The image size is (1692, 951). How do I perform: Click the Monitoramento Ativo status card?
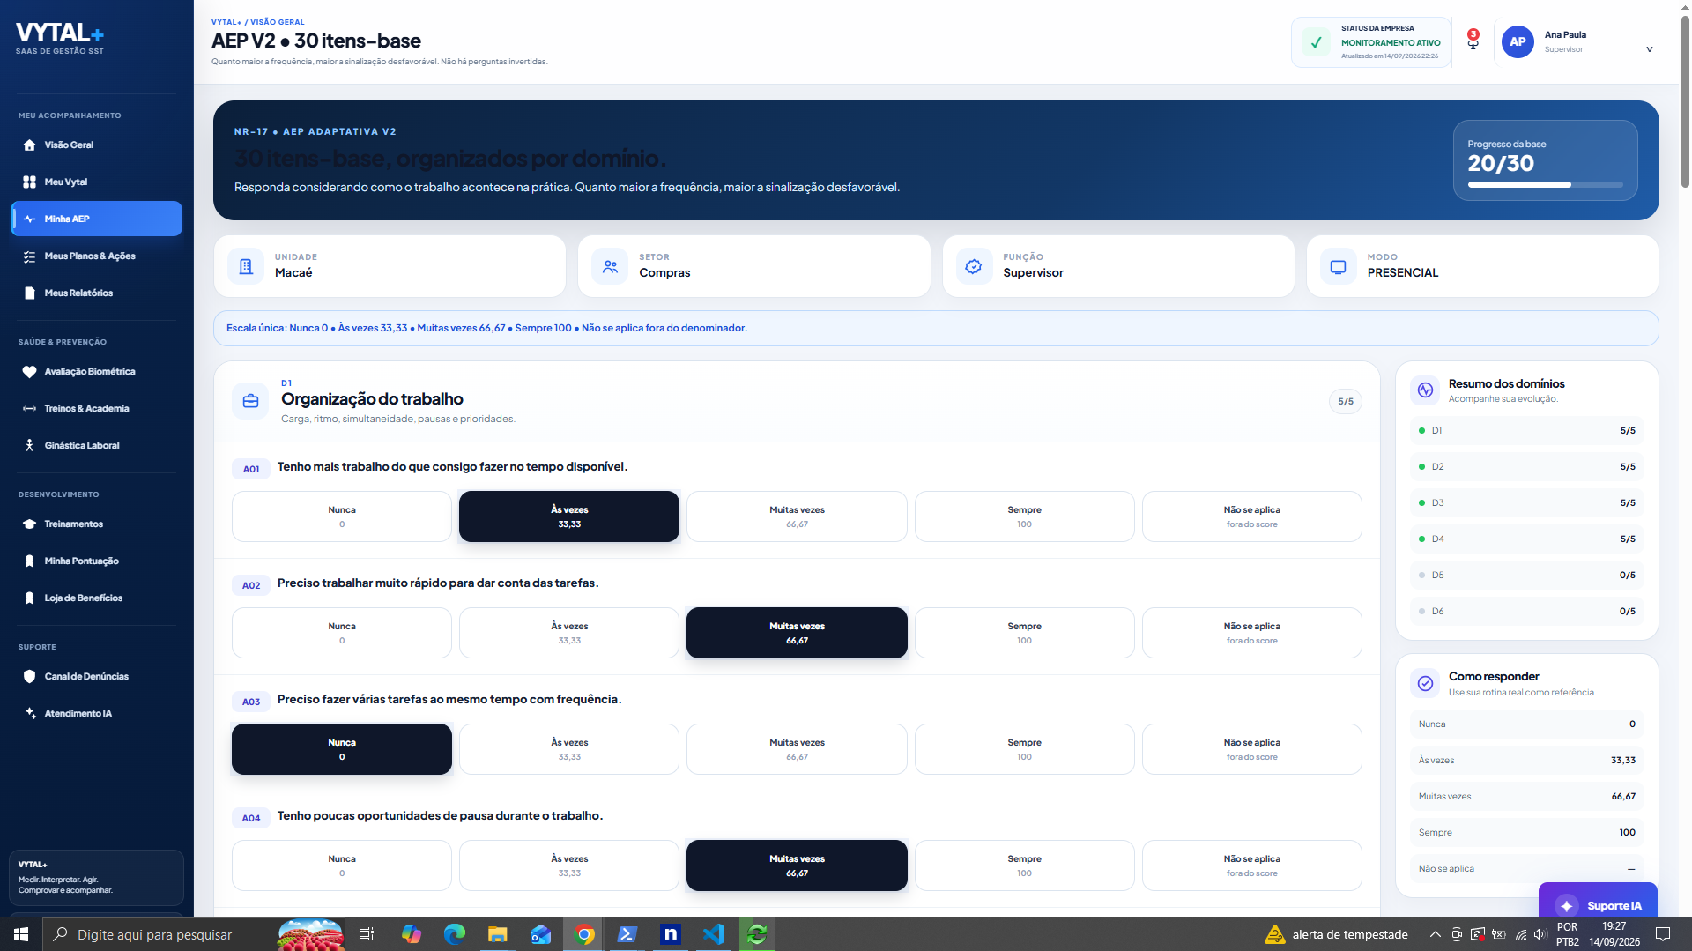click(x=1371, y=41)
